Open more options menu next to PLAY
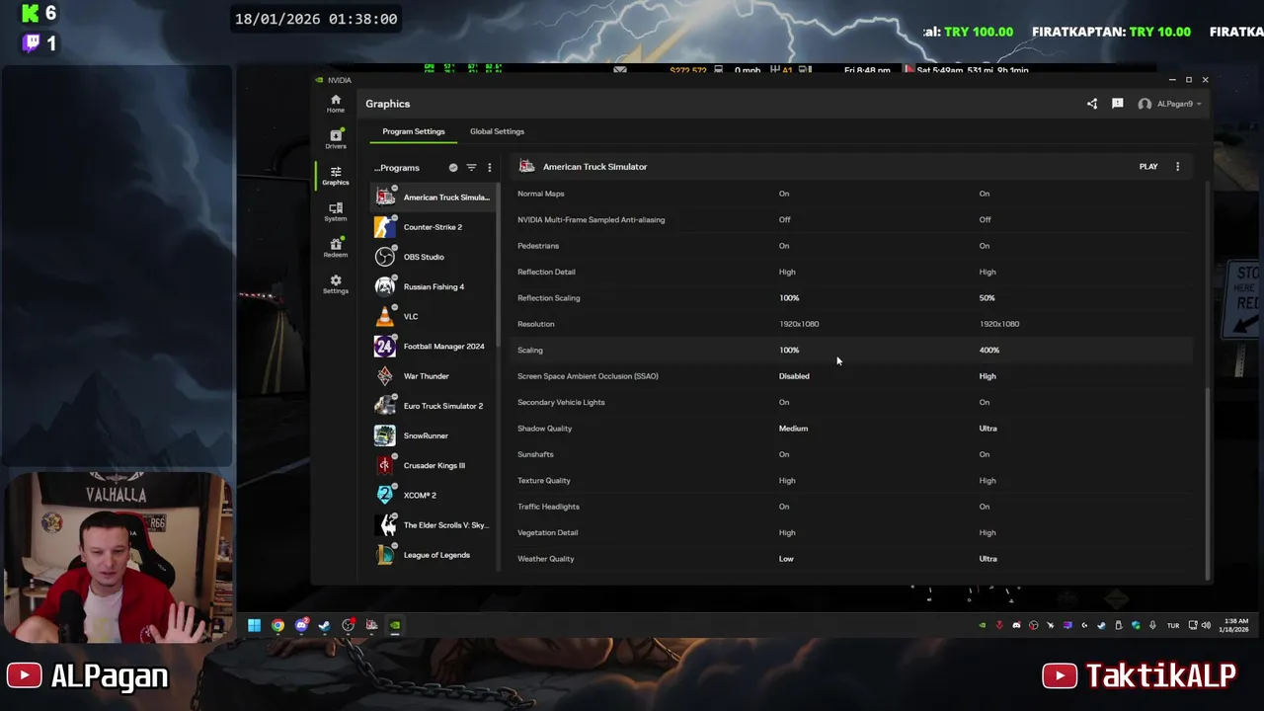 coord(1177,167)
